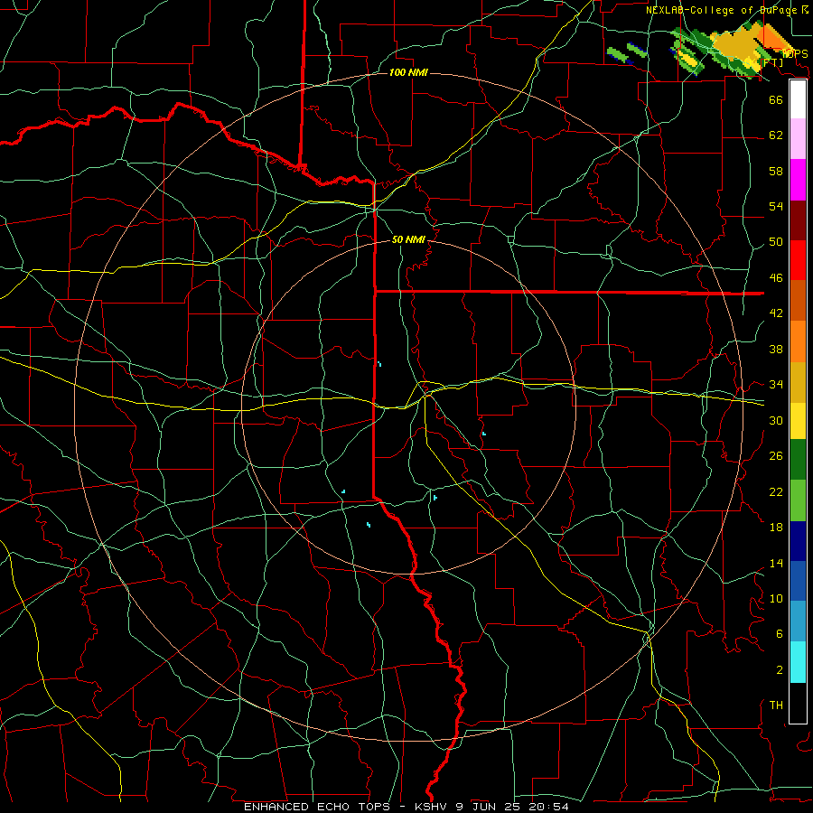Click the "30" legend value
The height and width of the screenshot is (813, 813).
coord(776,420)
